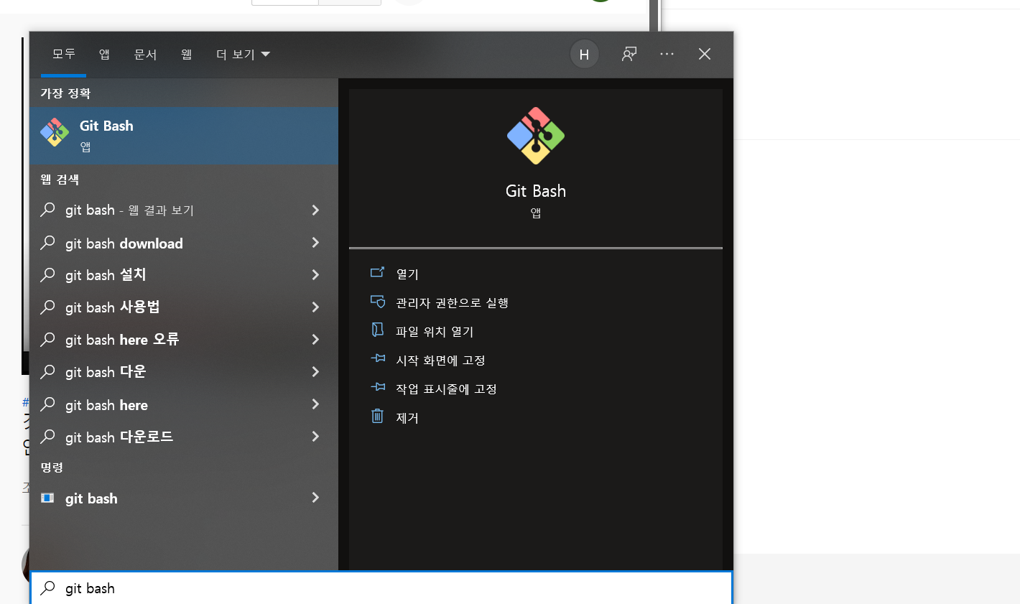Click the magnifier icon in search box
The image size is (1020, 604).
[47, 587]
